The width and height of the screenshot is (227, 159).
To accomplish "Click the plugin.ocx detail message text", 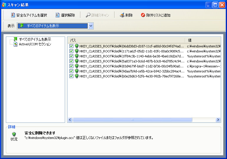I will click(89, 138).
